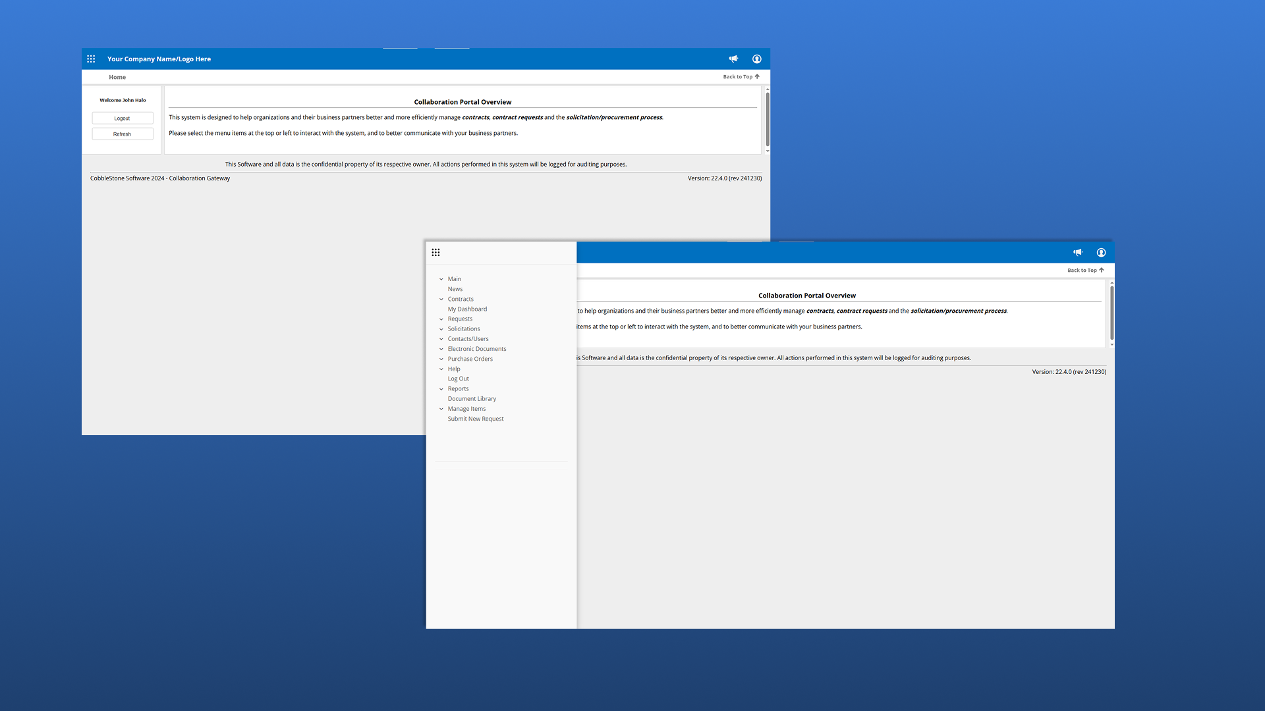Click the Contracts menu label
The height and width of the screenshot is (711, 1265).
click(x=461, y=299)
